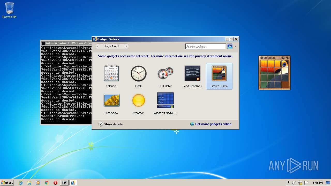Open the search options dropdown arrow
The height and width of the screenshot is (186, 331).
(235, 47)
